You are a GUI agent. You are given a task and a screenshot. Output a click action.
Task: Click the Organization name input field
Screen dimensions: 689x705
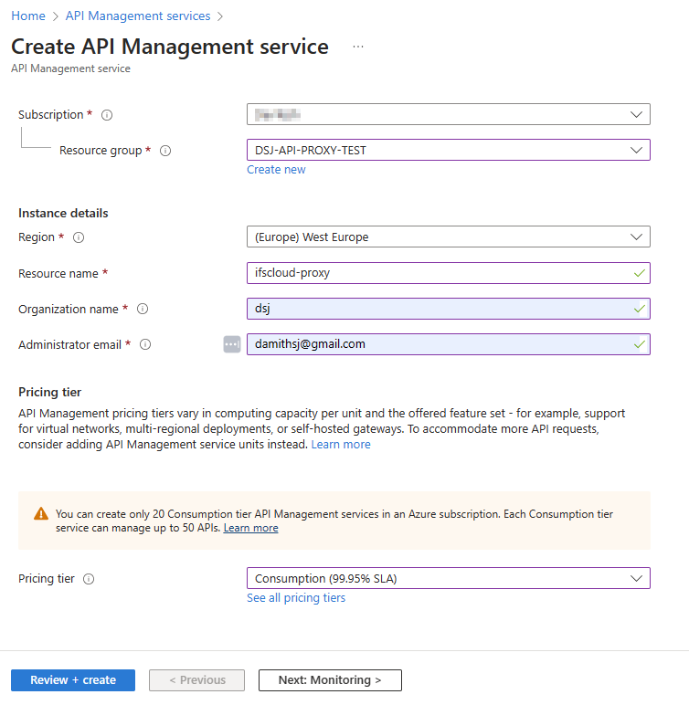coord(439,309)
